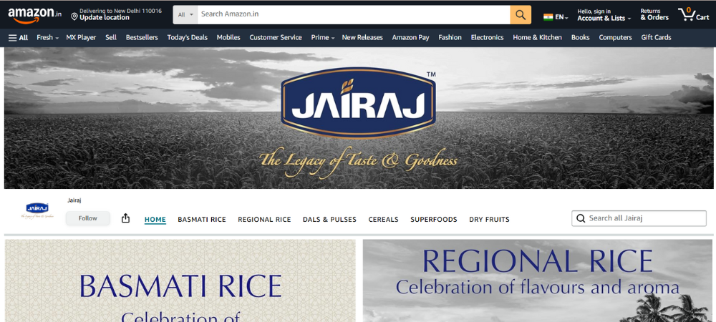Image resolution: width=716 pixels, height=322 pixels.
Task: Open the Regional Rice banner tile
Action: 537,280
